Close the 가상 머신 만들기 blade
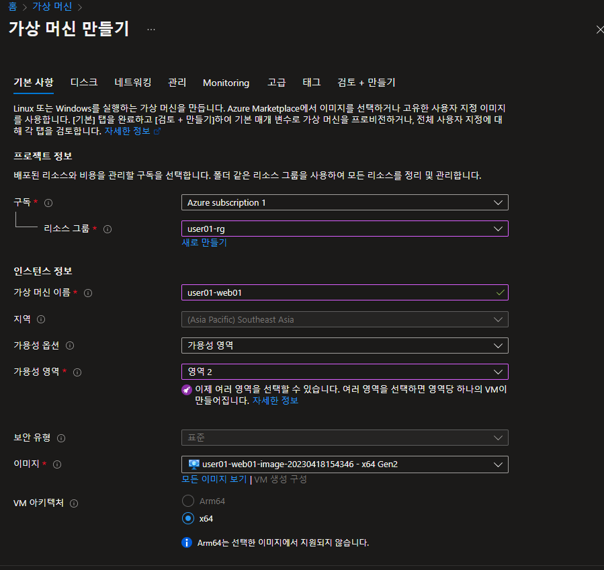 [x=599, y=30]
